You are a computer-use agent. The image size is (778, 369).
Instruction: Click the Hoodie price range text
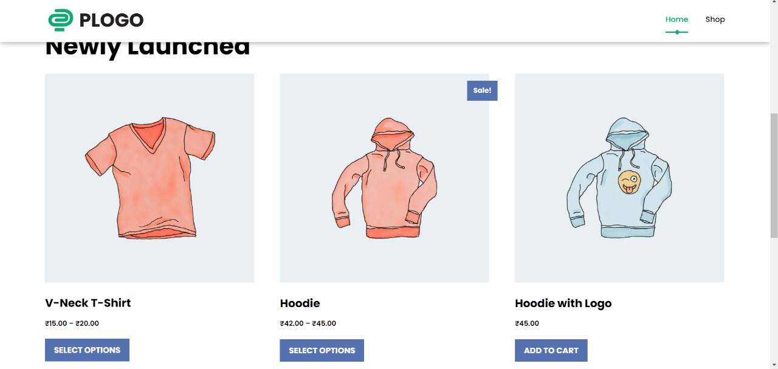(308, 323)
